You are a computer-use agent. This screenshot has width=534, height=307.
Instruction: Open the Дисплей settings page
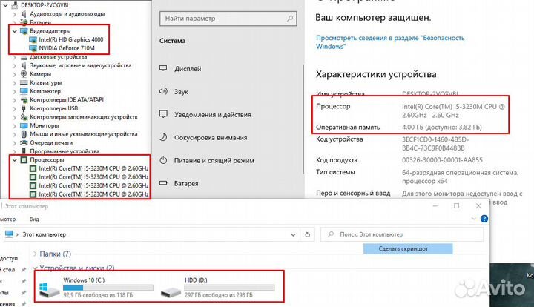coord(188,69)
